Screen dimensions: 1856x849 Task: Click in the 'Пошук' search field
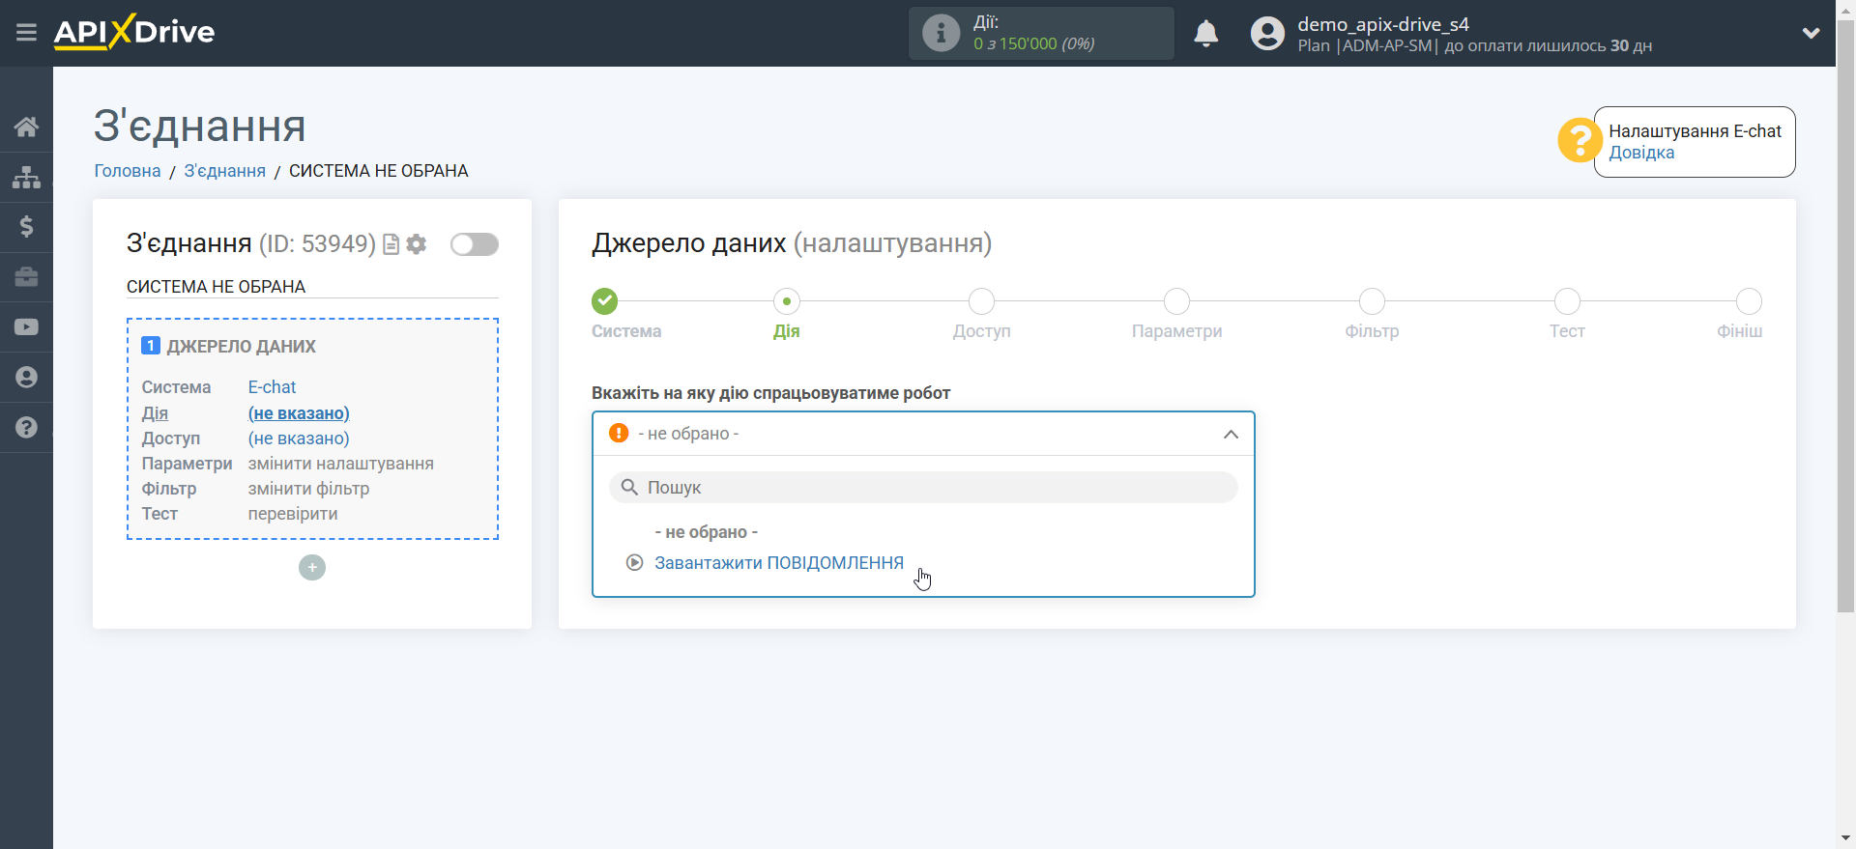(x=923, y=488)
